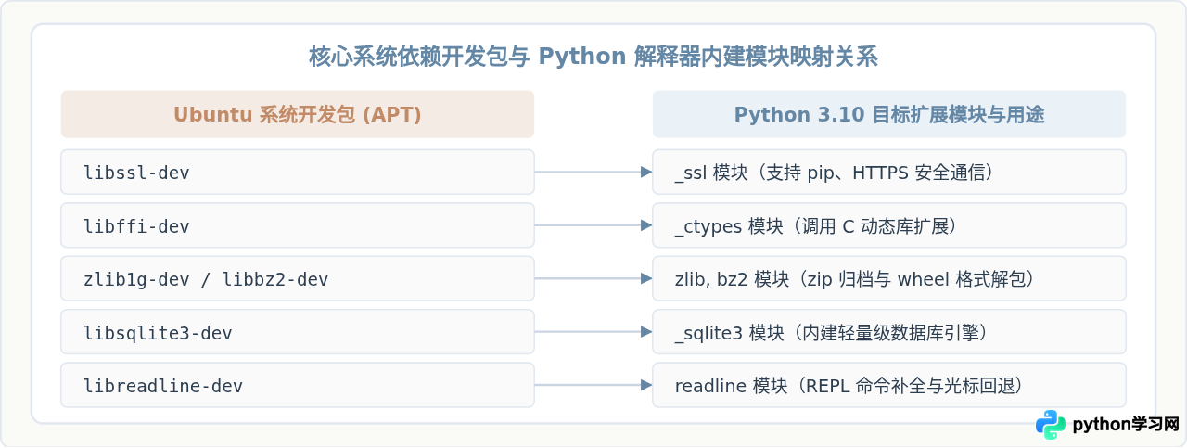1187x448 pixels.
Task: Select the _ssl 模块 description box
Action: coord(889,172)
